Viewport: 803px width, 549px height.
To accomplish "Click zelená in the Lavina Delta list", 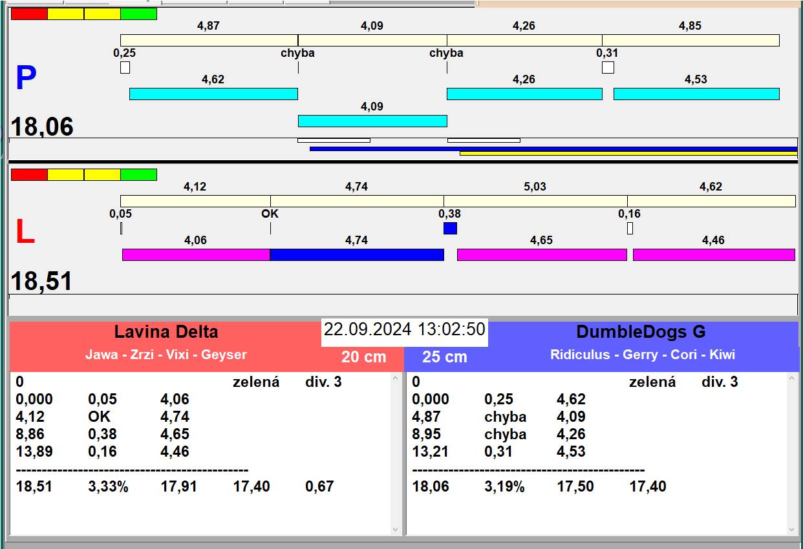I will point(256,382).
